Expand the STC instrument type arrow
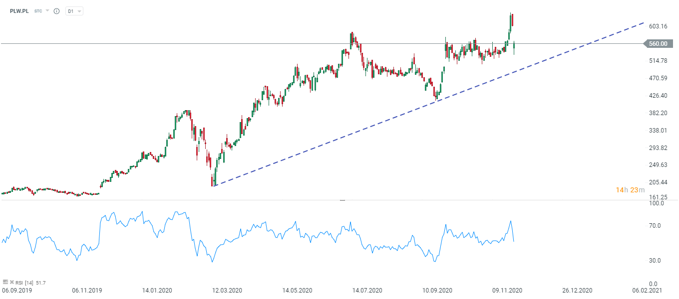 click(x=47, y=10)
